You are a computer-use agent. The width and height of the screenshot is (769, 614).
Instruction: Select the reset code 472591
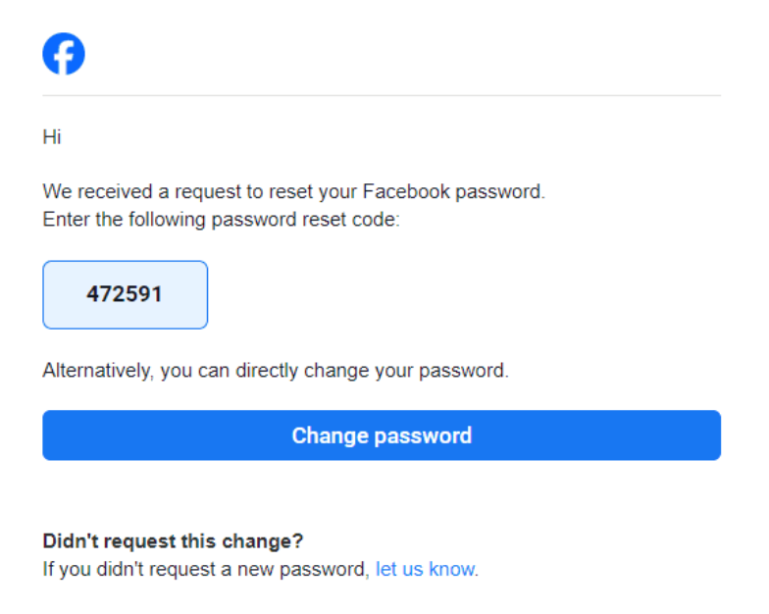point(125,294)
